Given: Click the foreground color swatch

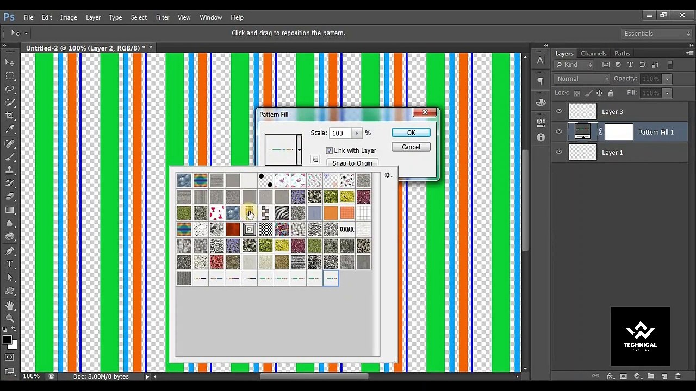Looking at the screenshot, I should (7, 340).
